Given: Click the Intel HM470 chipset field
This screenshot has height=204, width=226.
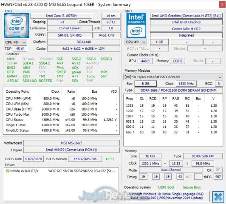Looking at the screenshot, I should (x=71, y=150).
